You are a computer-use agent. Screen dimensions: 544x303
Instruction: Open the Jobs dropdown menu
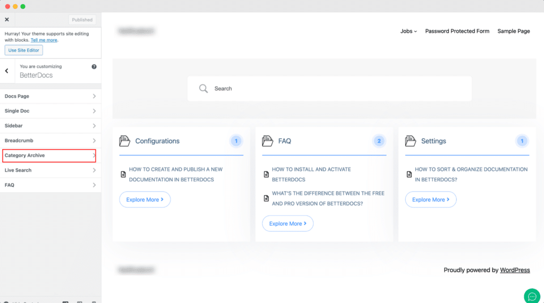click(x=409, y=31)
